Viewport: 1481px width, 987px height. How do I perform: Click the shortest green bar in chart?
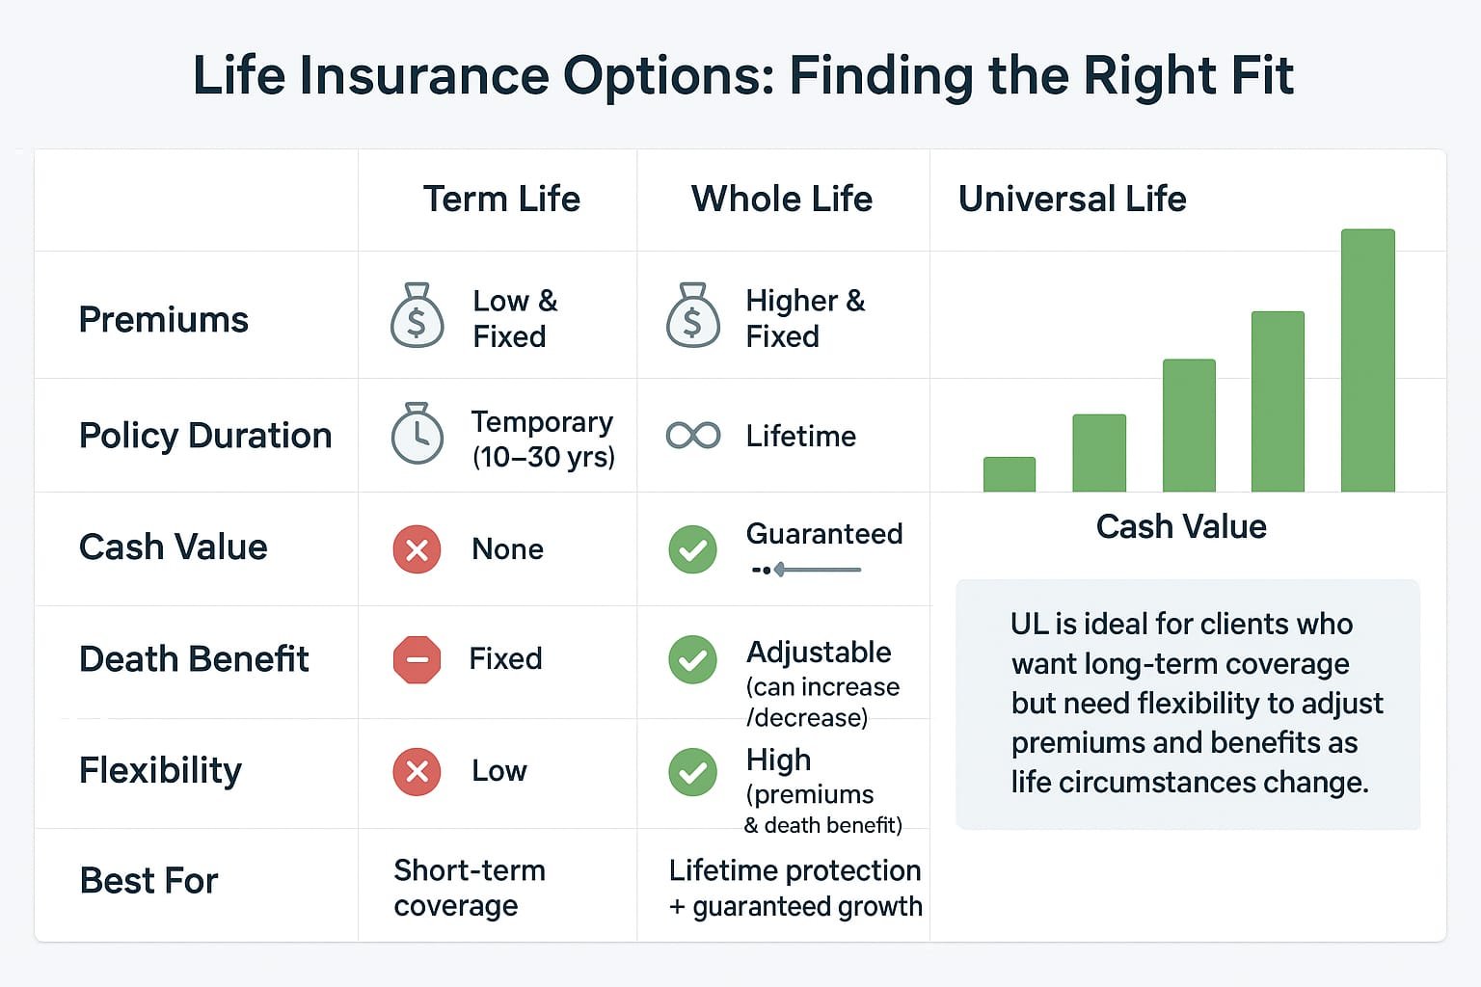pyautogui.click(x=1009, y=474)
